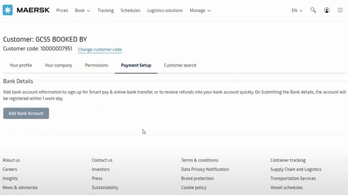Open the Prices menu item

(x=62, y=10)
